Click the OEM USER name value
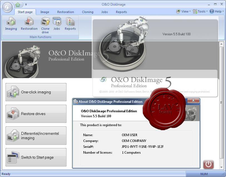 tap(130, 135)
